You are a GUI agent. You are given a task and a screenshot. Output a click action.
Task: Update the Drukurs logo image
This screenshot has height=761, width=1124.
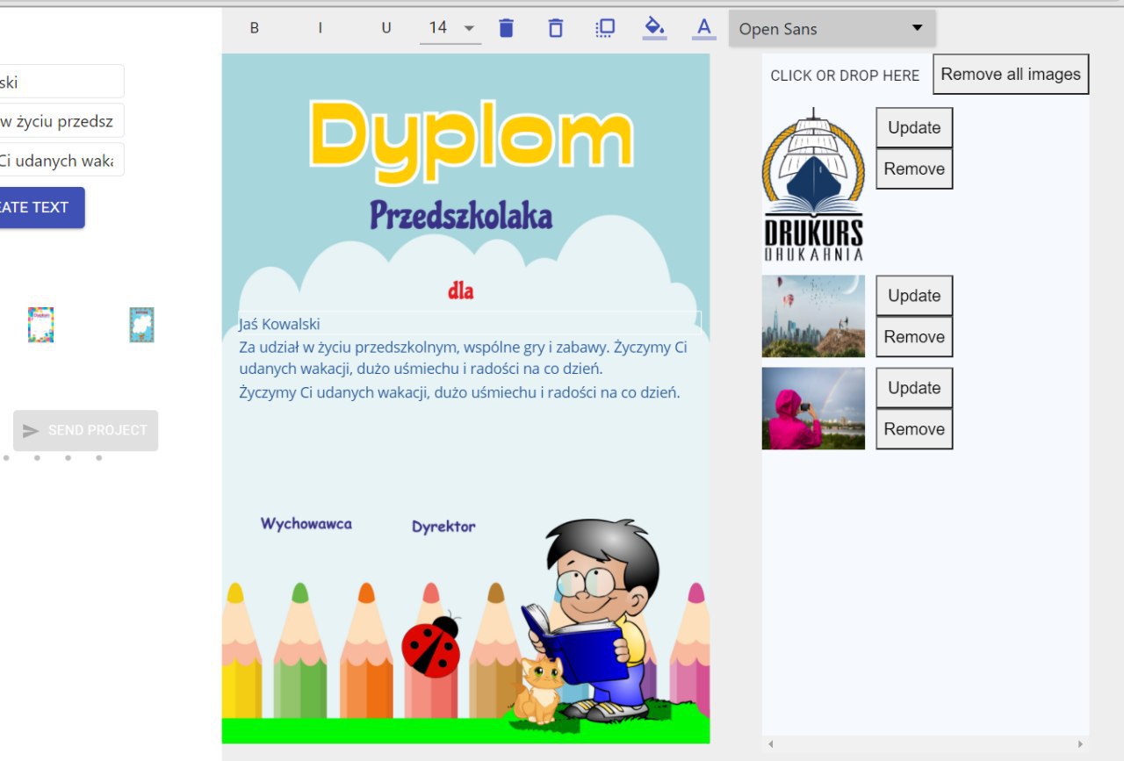coord(914,127)
